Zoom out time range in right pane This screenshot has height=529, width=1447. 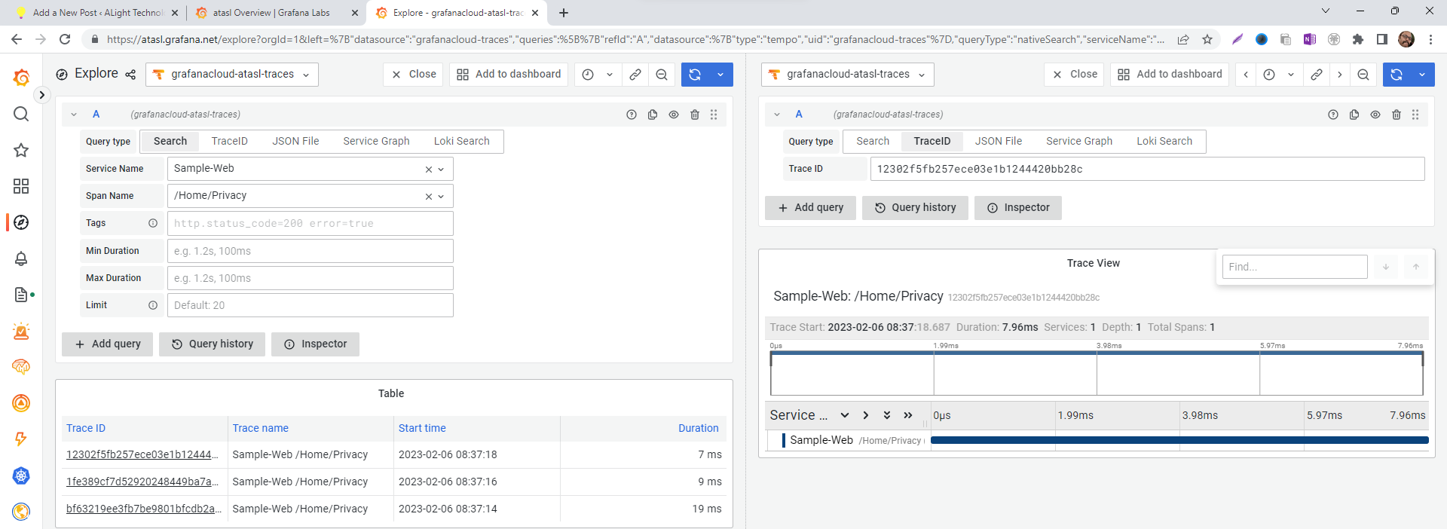point(1363,75)
